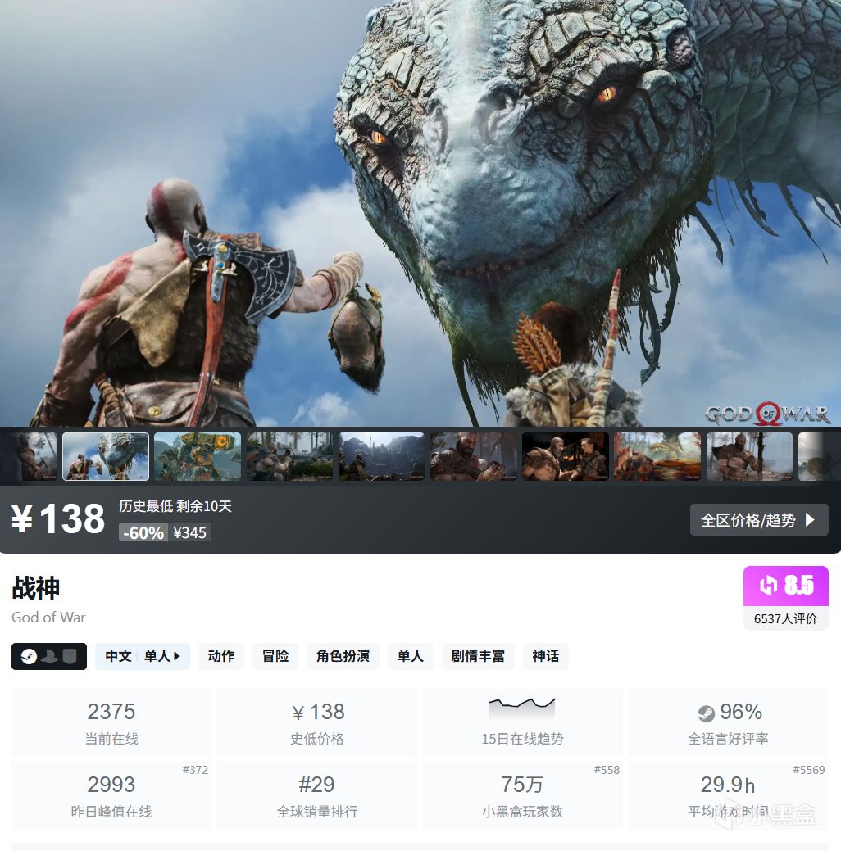Click the Epic store platform icon

coord(70,656)
